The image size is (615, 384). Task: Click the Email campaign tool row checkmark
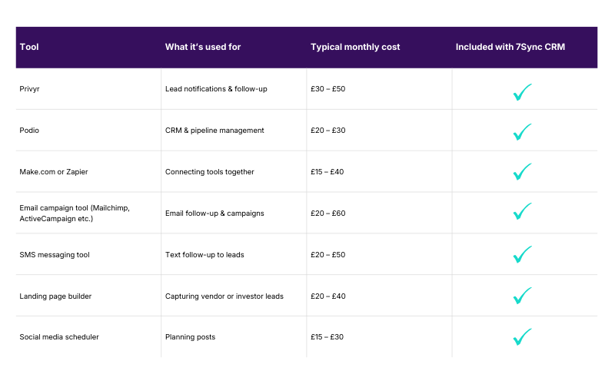(x=523, y=211)
